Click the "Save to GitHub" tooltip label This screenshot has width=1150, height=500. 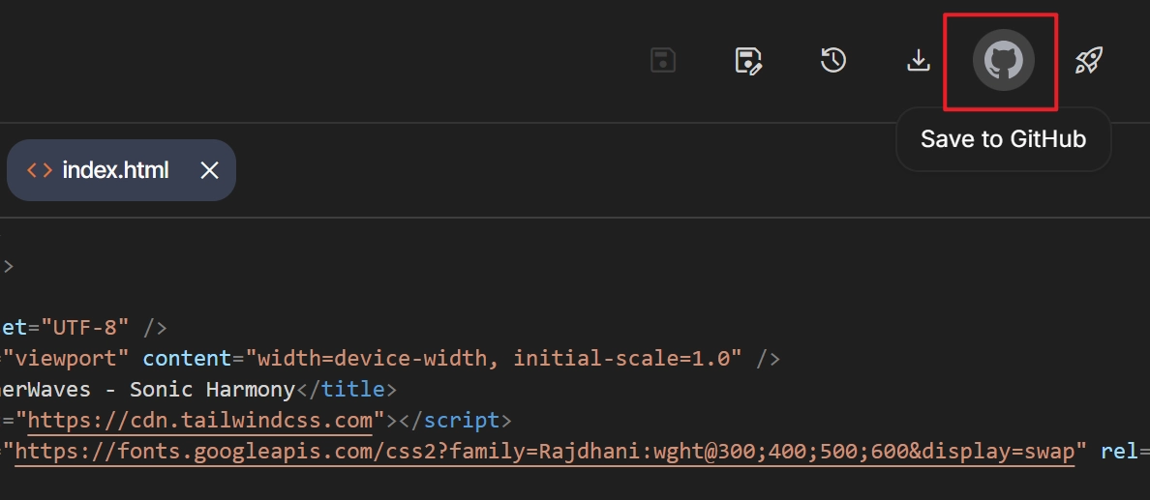(x=1003, y=139)
